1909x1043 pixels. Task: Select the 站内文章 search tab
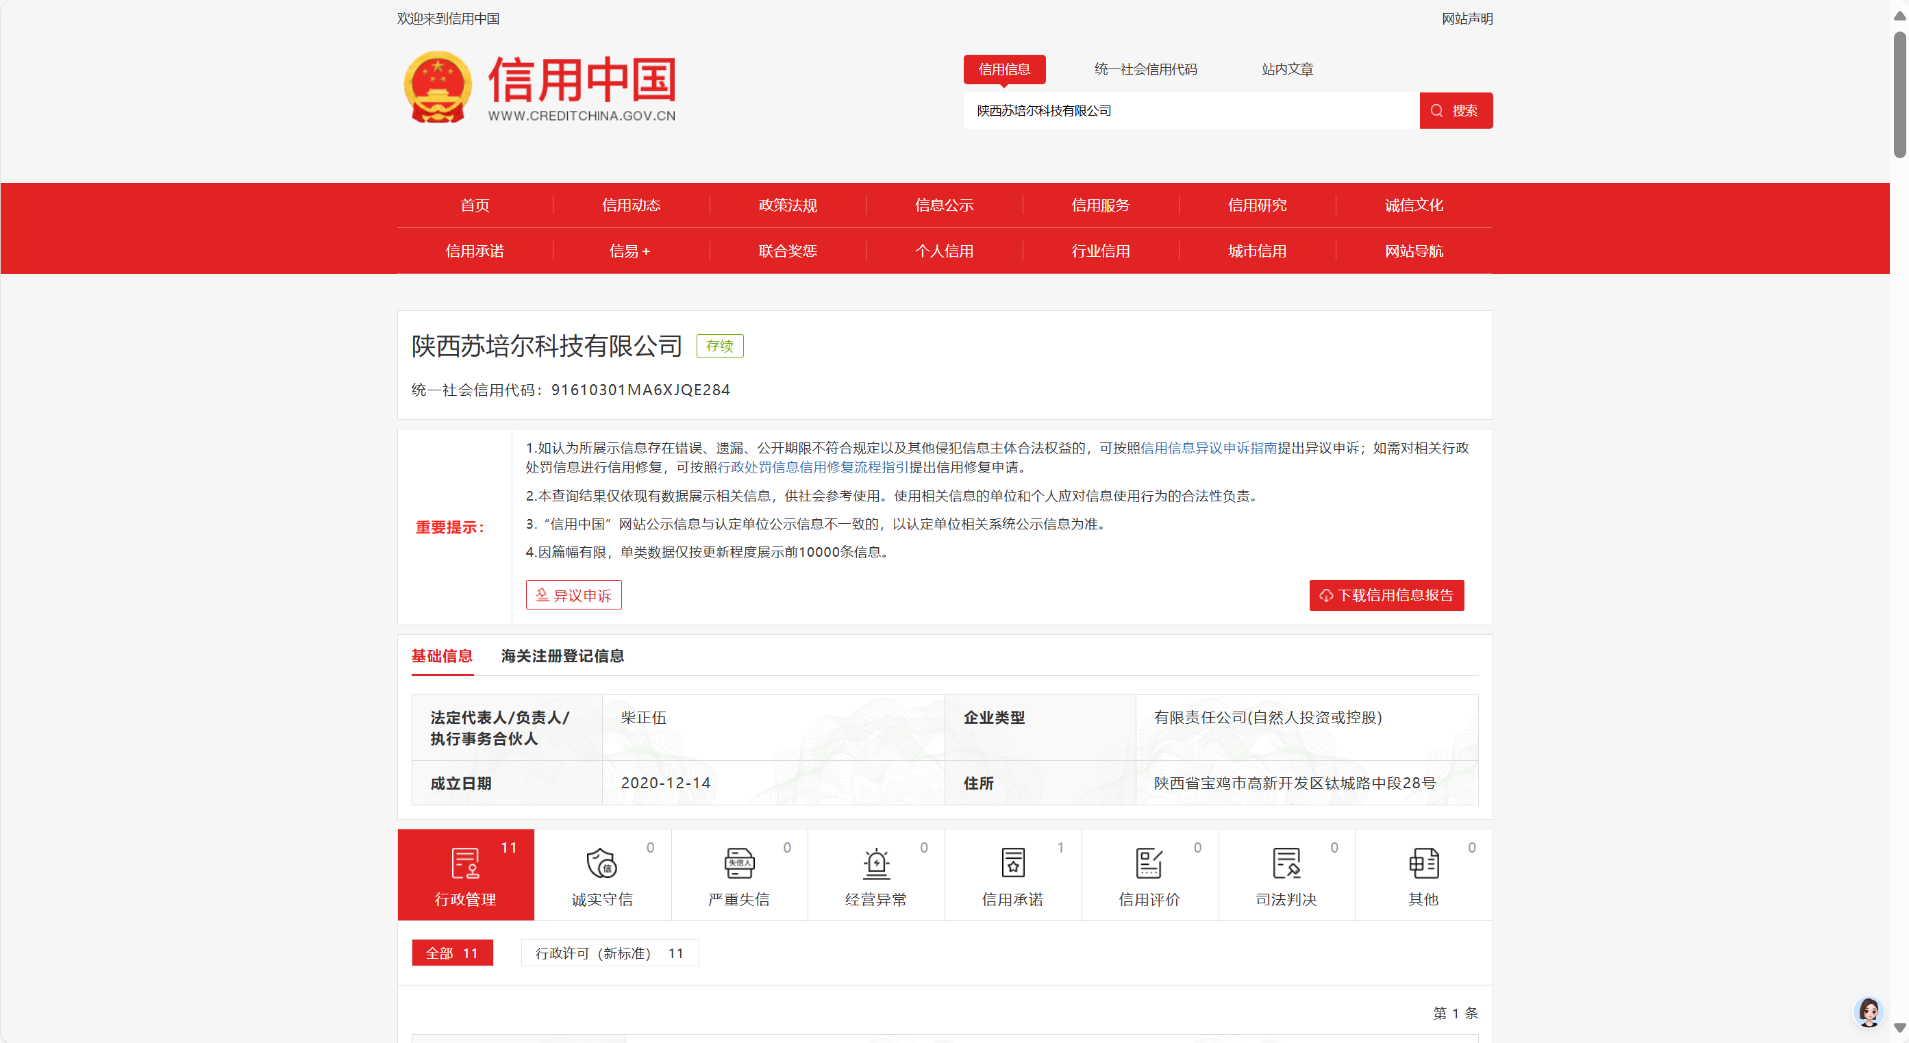pyautogui.click(x=1287, y=69)
